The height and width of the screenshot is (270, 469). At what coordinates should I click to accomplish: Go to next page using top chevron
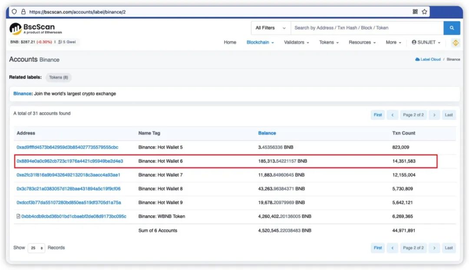(434, 115)
